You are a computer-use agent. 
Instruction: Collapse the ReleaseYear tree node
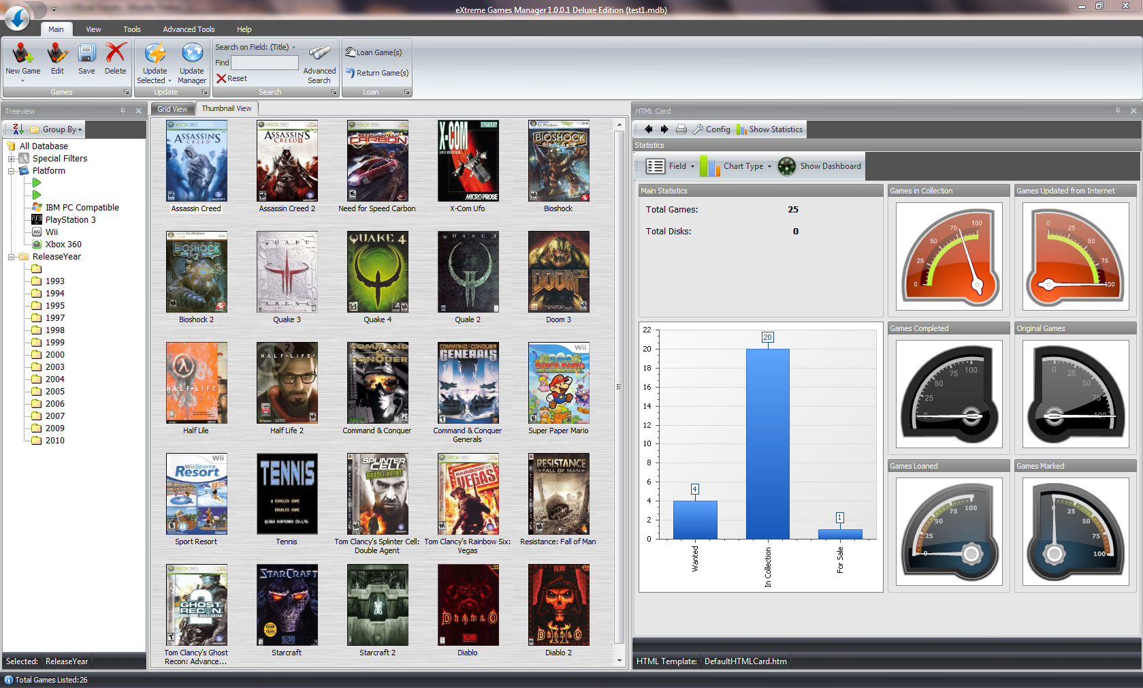tap(12, 257)
